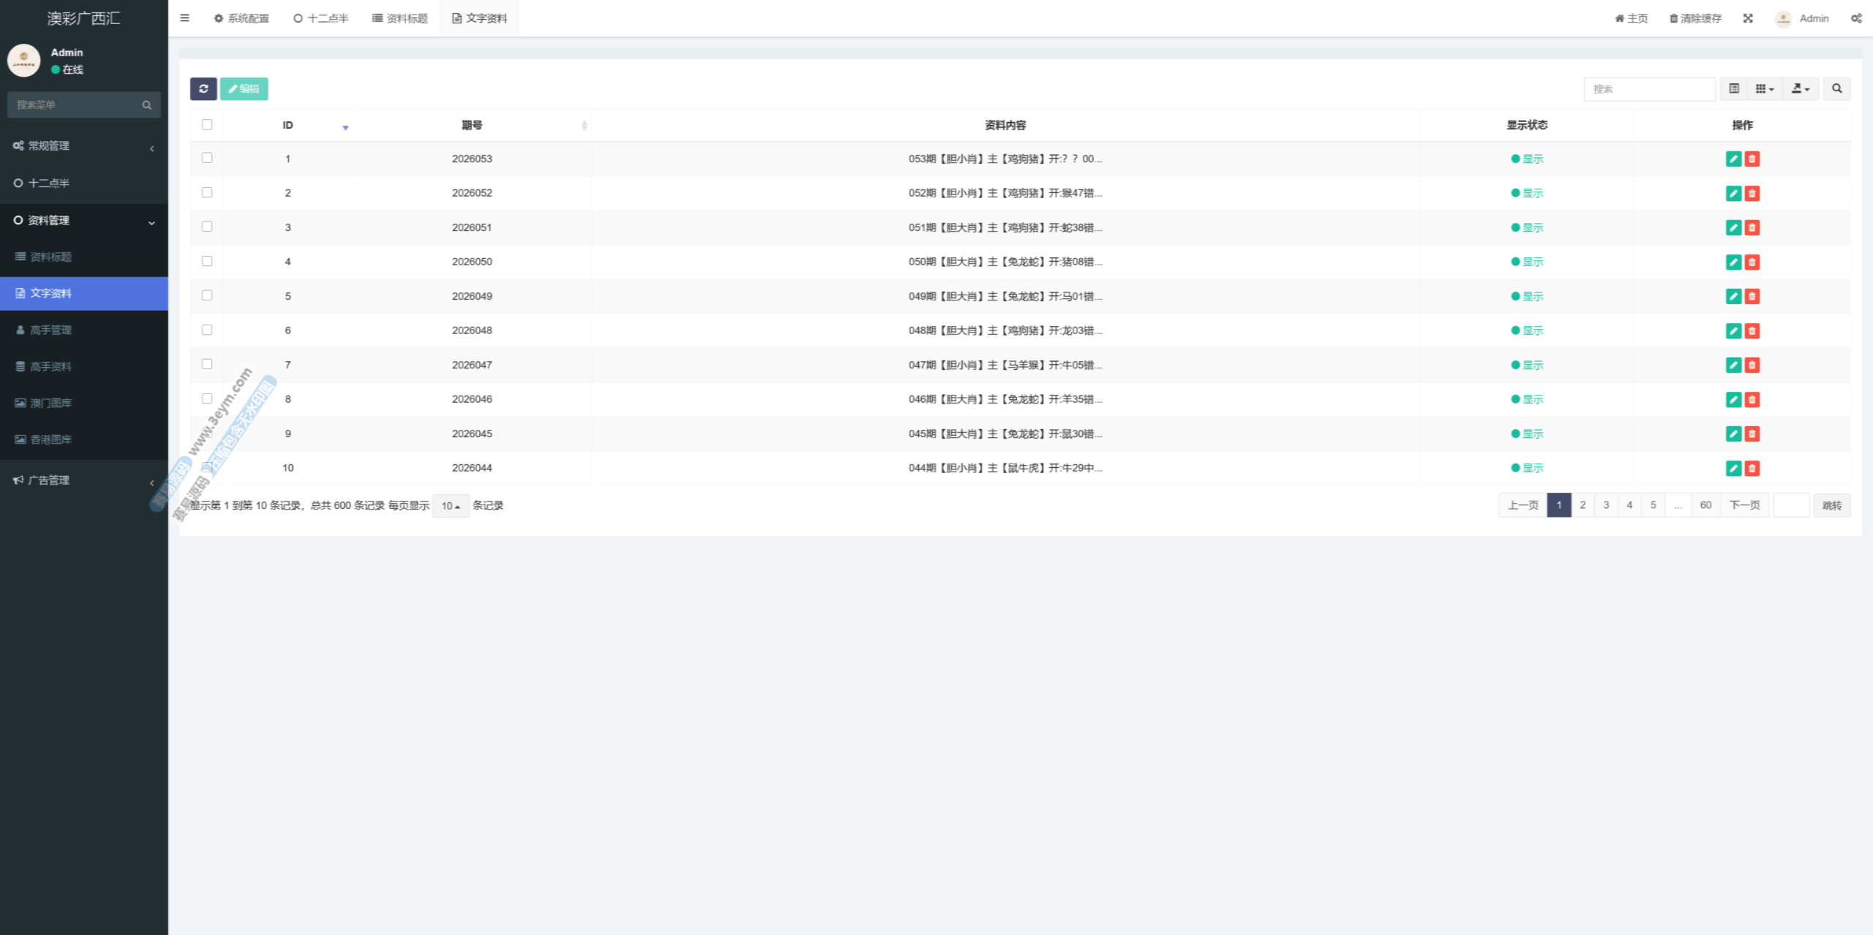Click the 清除缓存 link in top bar

pos(1695,18)
